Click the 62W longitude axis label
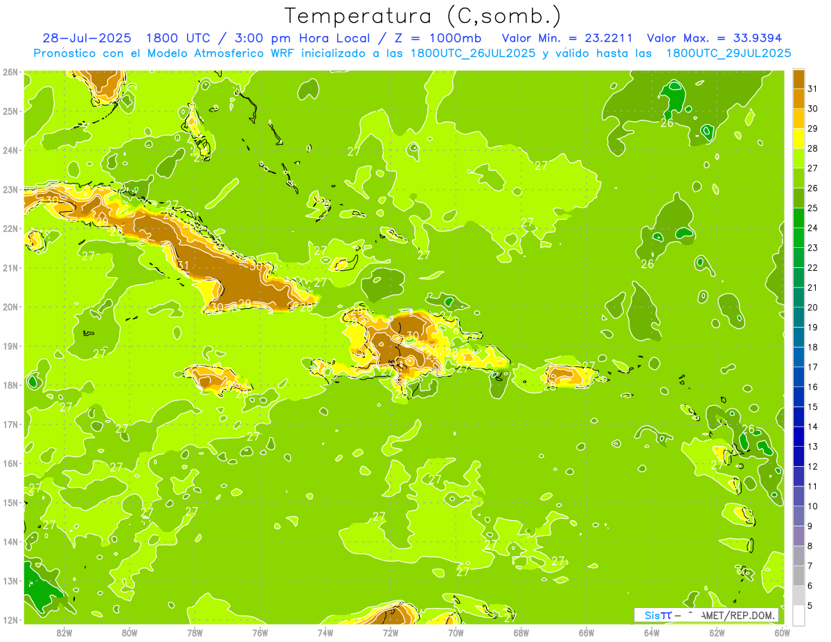The image size is (831, 642). 717,633
